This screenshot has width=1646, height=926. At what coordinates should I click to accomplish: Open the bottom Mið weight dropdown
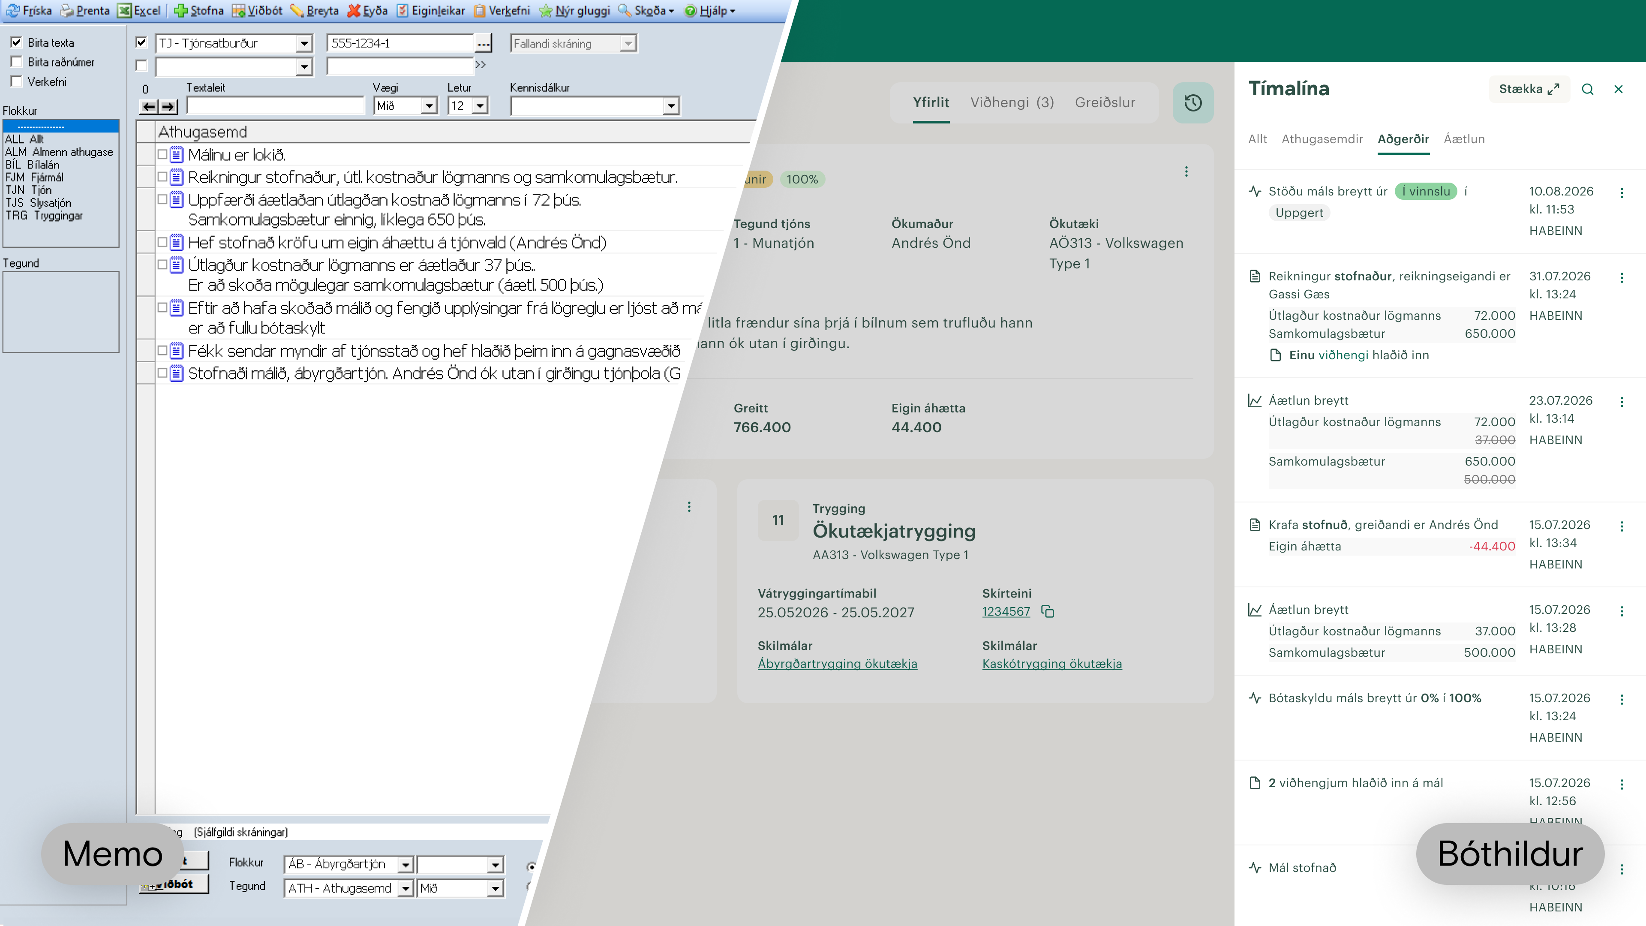(x=495, y=888)
